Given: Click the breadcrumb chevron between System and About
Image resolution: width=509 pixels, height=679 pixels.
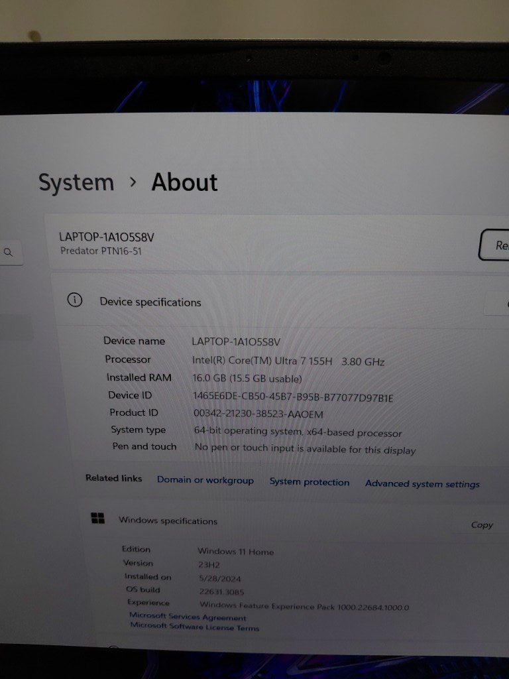Looking at the screenshot, I should 133,181.
